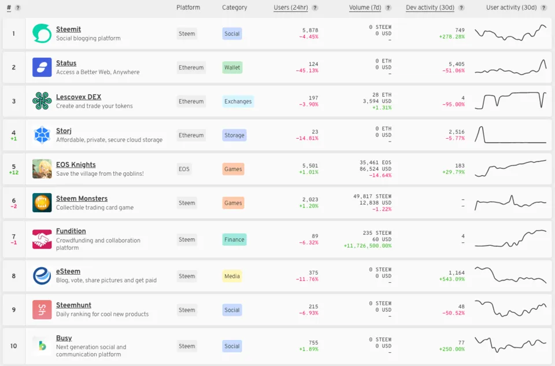Filter by the Storage category tag
Screen dimensions: 555x366
[234, 135]
